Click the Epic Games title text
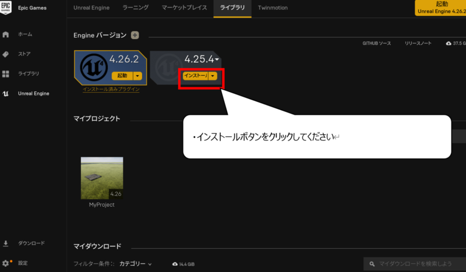 32,8
